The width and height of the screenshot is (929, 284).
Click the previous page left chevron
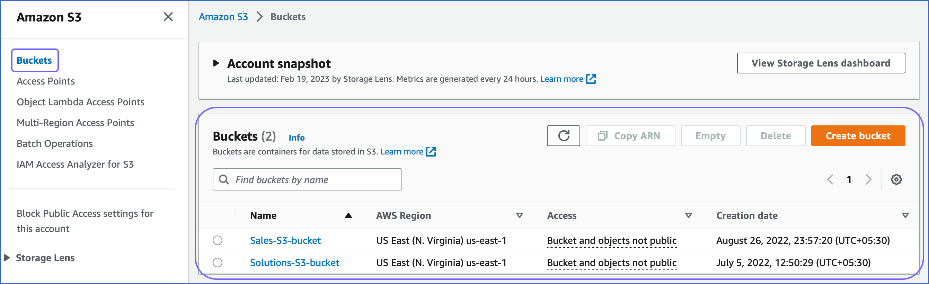coord(831,179)
